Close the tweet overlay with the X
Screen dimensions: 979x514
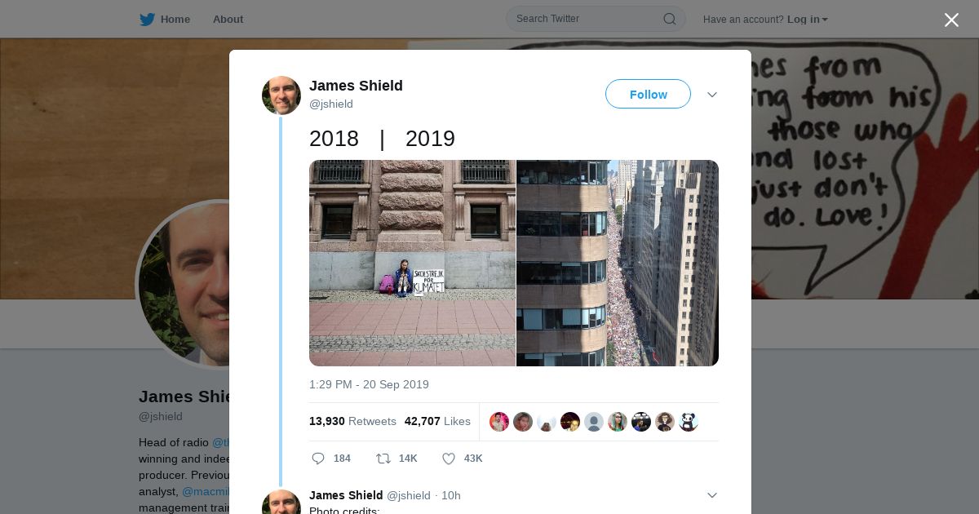click(951, 20)
